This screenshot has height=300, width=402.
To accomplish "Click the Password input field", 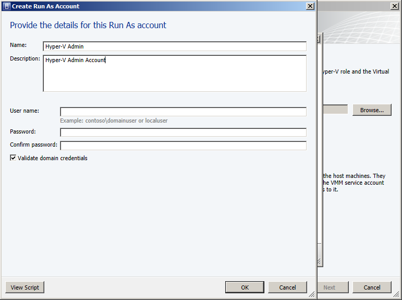I will [183, 133].
